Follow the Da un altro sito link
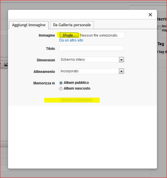The width and height of the screenshot is (167, 178). [71, 40]
